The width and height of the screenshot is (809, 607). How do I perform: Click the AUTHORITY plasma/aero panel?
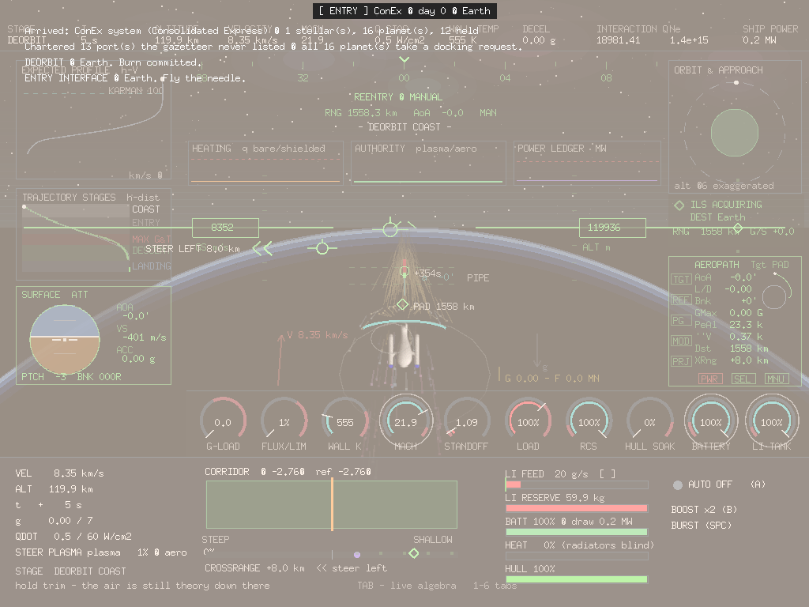[x=428, y=163]
